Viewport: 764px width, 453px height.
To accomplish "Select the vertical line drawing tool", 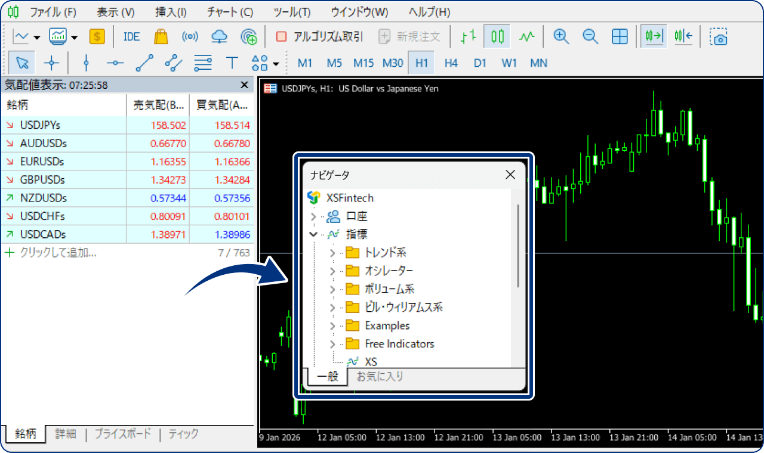I will pos(86,63).
